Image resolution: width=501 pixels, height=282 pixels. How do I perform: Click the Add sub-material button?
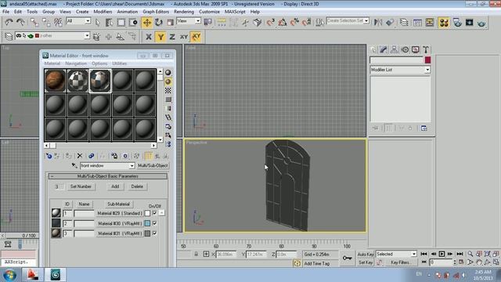(115, 186)
